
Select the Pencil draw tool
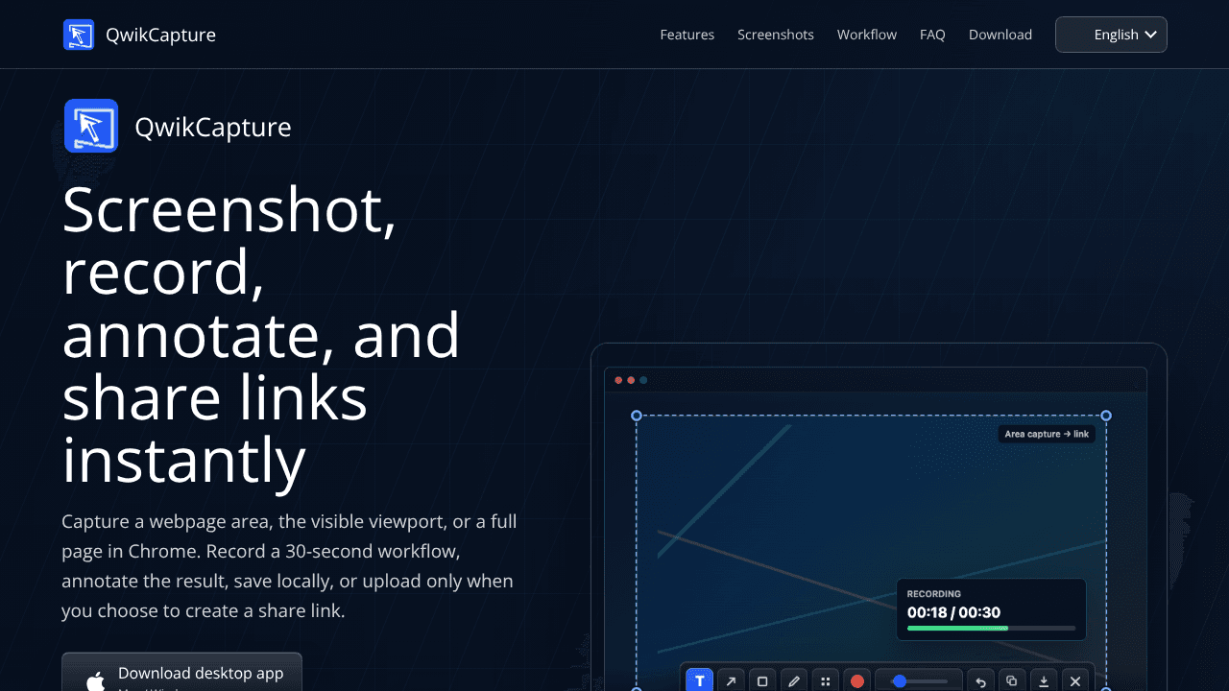pos(794,680)
